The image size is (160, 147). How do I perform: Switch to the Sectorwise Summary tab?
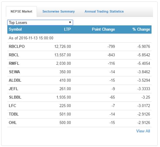pyautogui.click(x=59, y=11)
